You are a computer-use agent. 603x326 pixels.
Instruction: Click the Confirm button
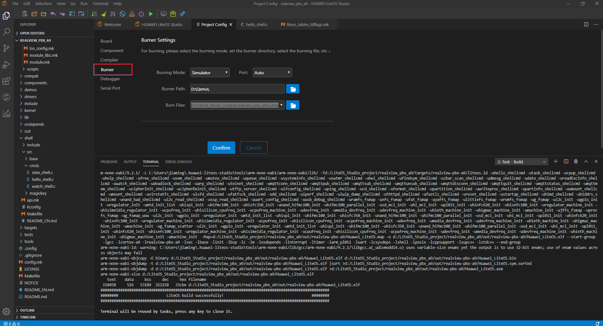click(221, 148)
